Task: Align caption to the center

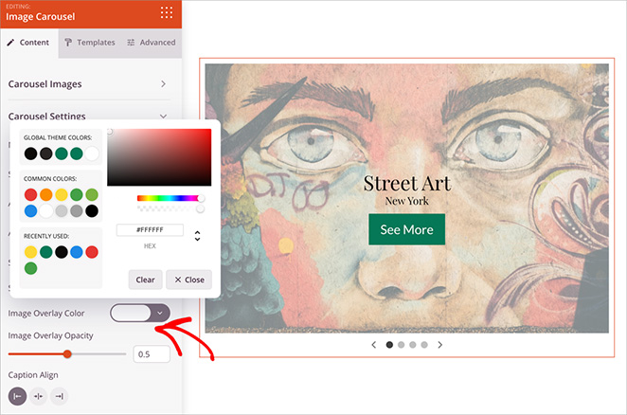Action: pos(39,396)
